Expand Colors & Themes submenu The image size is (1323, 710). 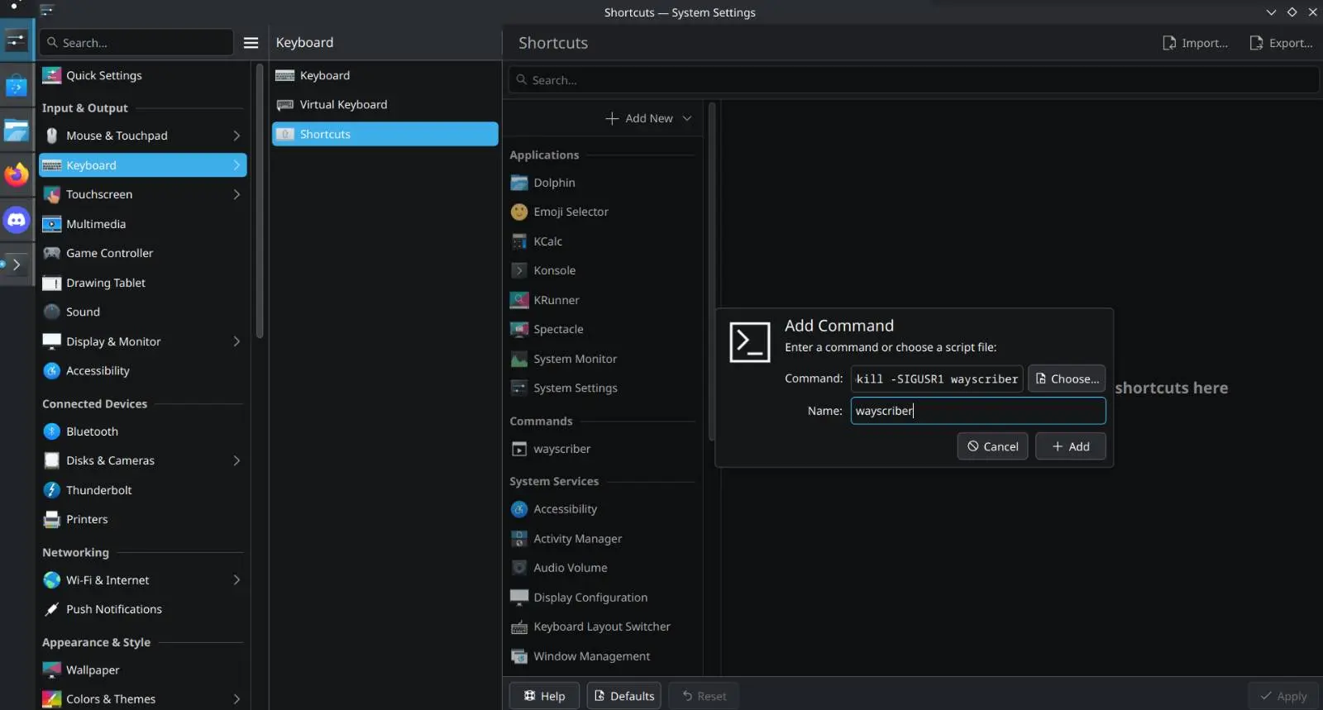point(236,699)
